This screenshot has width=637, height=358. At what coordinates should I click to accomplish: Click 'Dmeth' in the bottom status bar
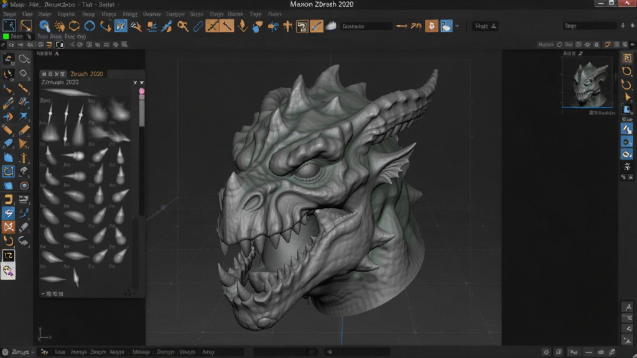click(x=187, y=352)
